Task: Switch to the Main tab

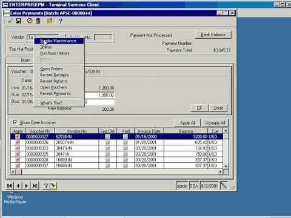Action: click(x=25, y=60)
